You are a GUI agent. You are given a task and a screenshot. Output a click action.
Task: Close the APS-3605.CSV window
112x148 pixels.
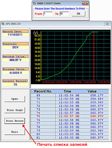pyautogui.click(x=107, y=24)
